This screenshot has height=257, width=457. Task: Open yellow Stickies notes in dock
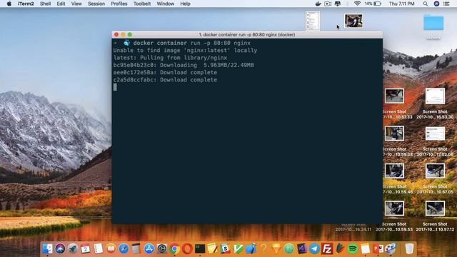[213, 248]
